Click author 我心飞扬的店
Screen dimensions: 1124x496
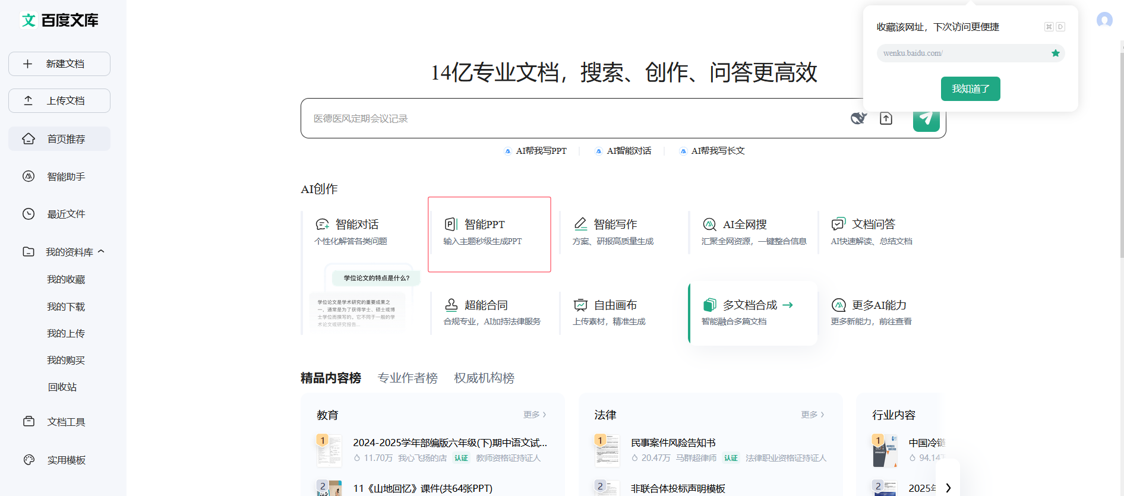tap(422, 458)
